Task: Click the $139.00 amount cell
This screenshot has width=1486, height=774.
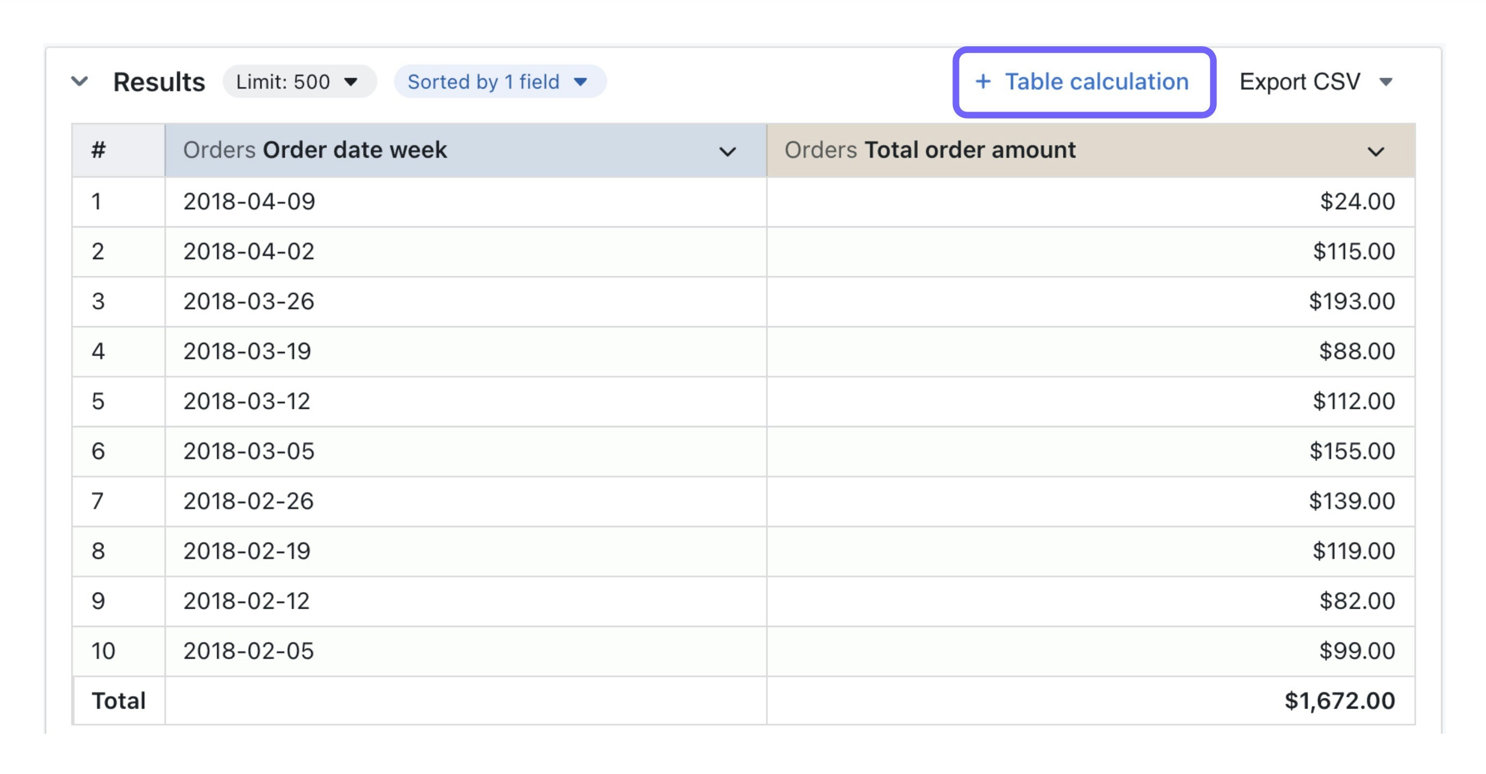Action: 1351,501
